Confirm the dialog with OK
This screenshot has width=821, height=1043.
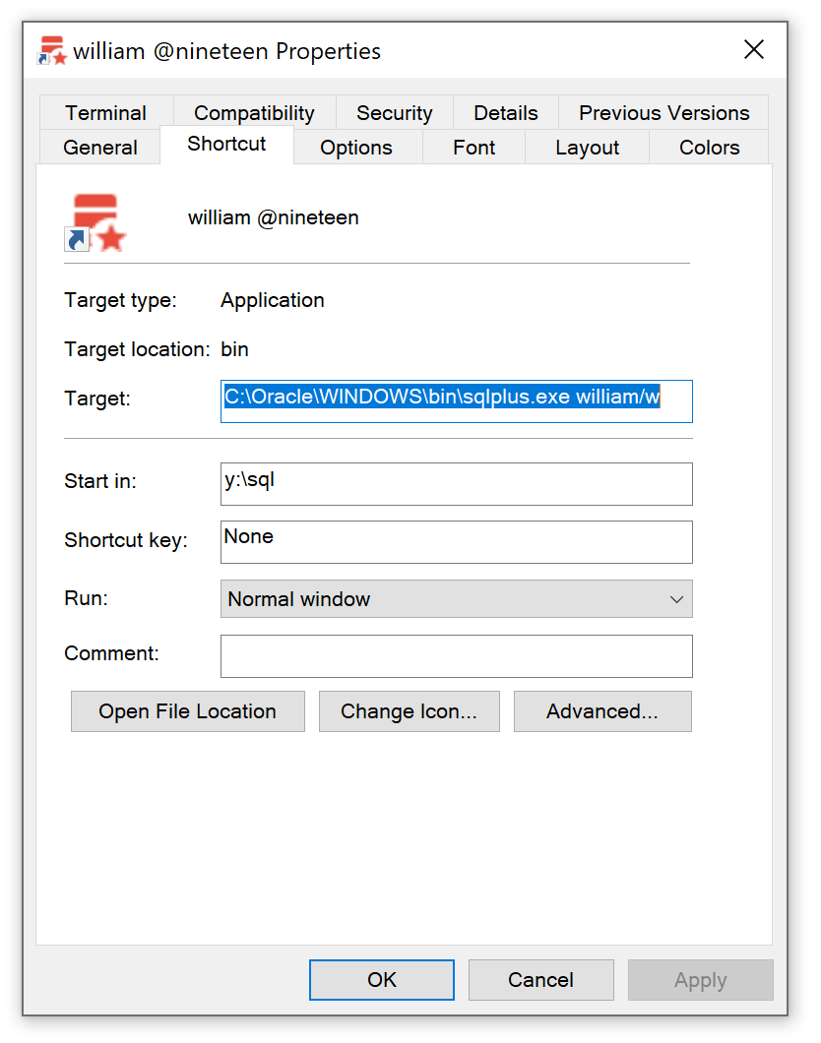pyautogui.click(x=382, y=980)
